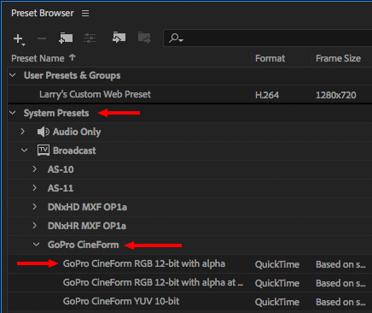
Task: Click the Import Presets icon
Action: pyautogui.click(x=119, y=38)
